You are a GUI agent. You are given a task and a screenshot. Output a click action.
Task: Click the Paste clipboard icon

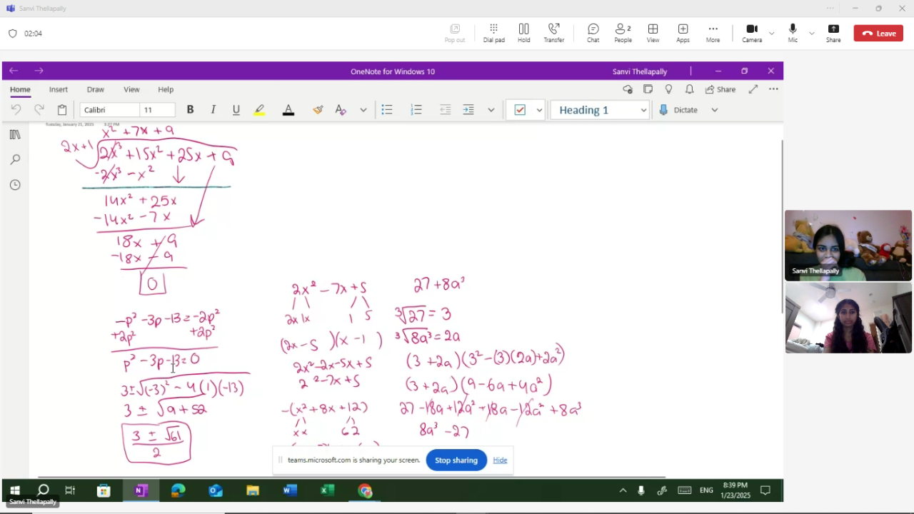click(62, 110)
